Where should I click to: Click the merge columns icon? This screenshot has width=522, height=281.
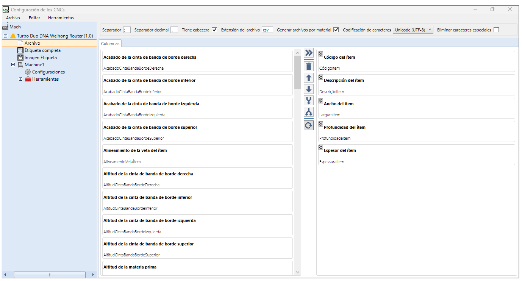click(x=309, y=100)
